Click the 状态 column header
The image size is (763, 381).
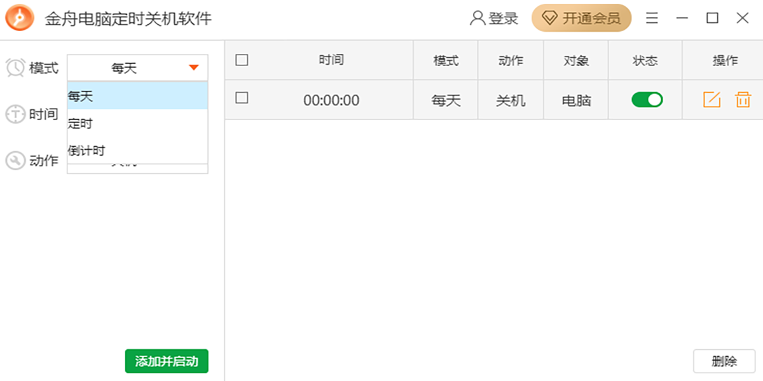(x=645, y=60)
